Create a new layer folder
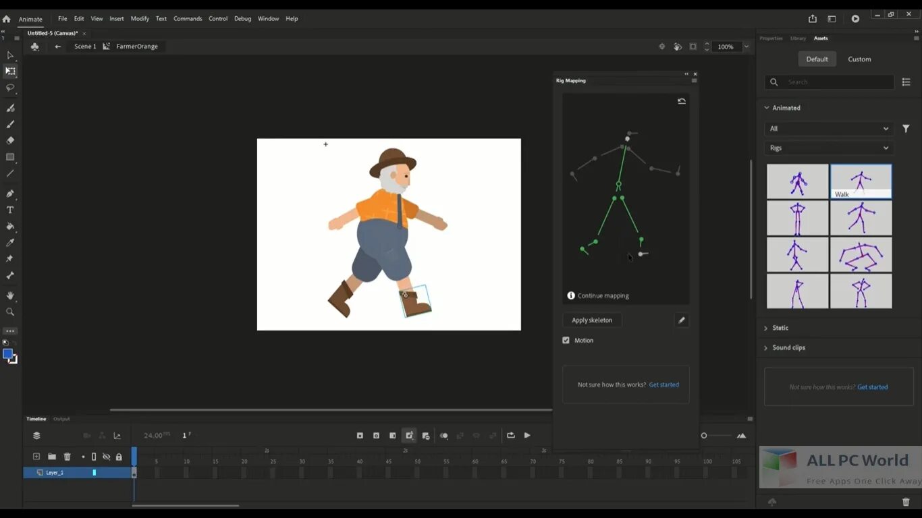The image size is (922, 518). click(x=51, y=457)
